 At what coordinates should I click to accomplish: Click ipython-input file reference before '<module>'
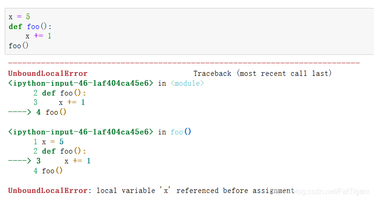pos(81,83)
